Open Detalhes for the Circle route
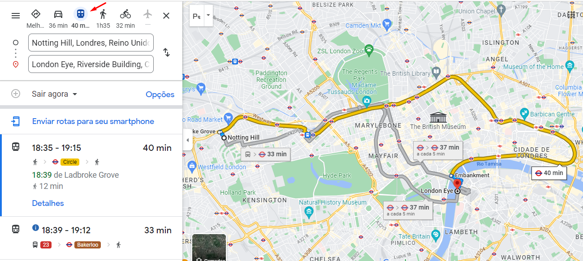 (x=48, y=203)
